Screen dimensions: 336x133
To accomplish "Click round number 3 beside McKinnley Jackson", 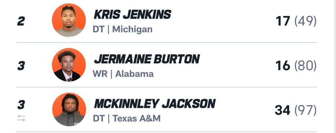I will [x=21, y=105].
